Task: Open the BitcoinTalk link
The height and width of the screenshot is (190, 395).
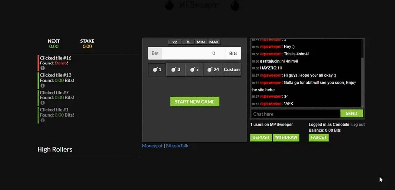Action: (x=177, y=146)
